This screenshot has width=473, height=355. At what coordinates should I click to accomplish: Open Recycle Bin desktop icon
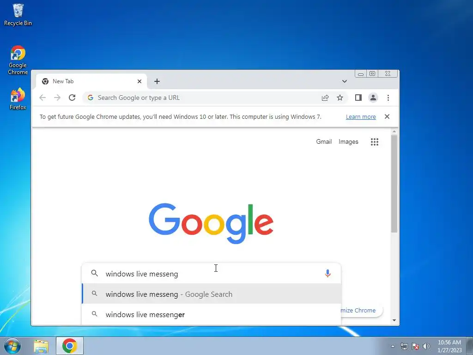18,14
